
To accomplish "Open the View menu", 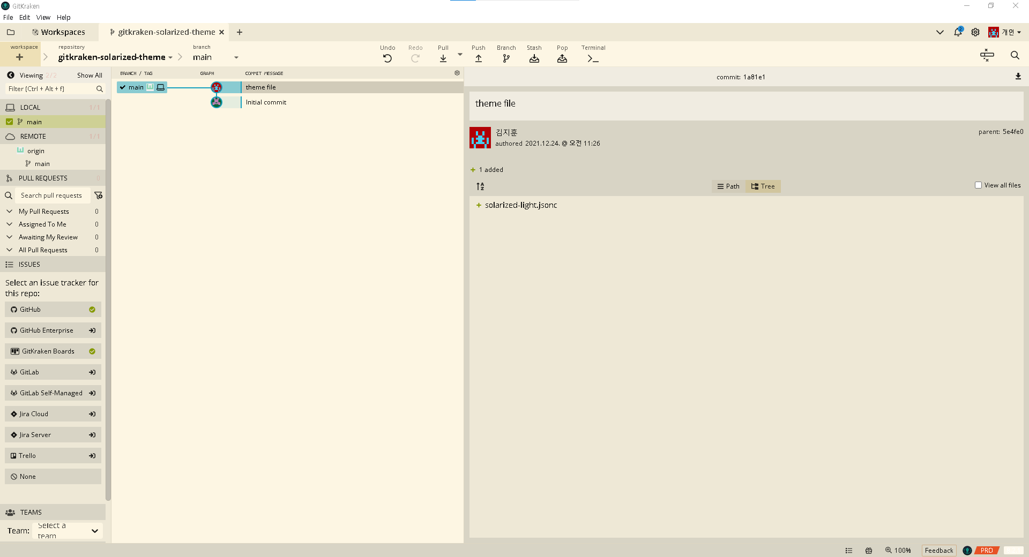I will pos(43,17).
